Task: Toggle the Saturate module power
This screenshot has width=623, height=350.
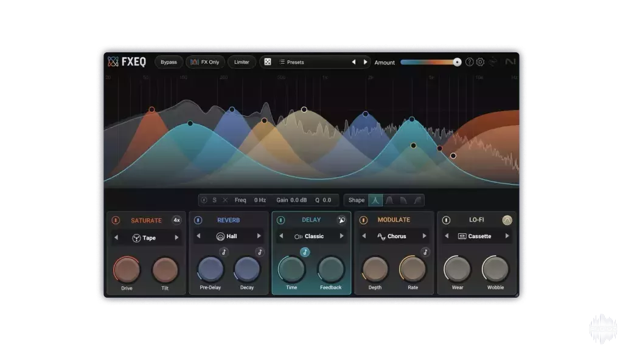Action: (116, 220)
